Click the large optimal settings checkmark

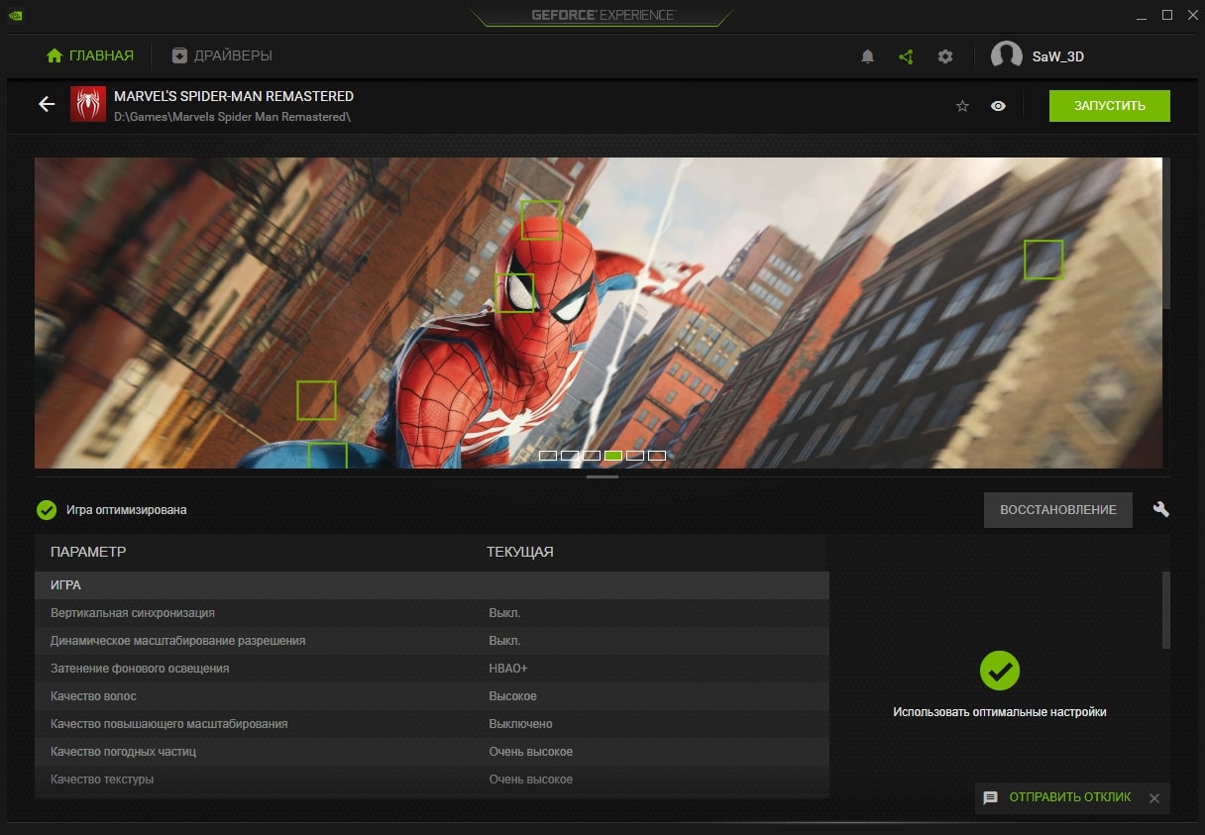1000,671
